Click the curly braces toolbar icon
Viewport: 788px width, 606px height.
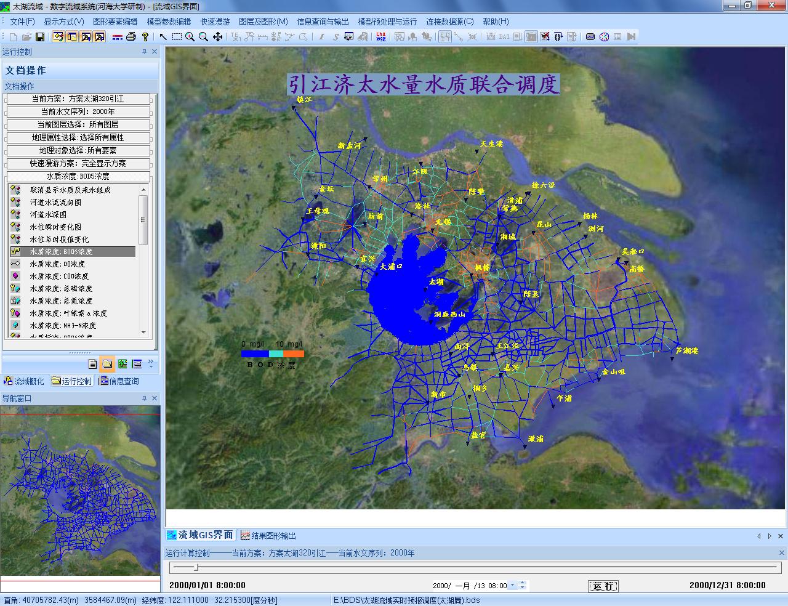558,37
